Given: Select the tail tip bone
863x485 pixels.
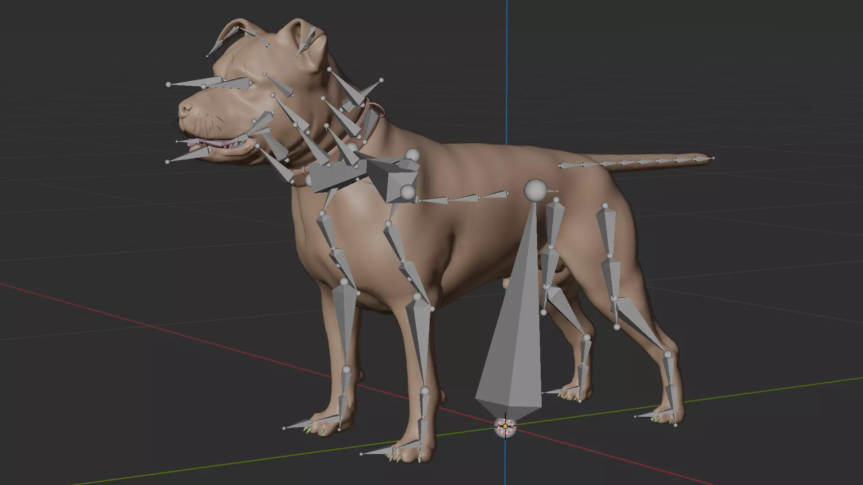Looking at the screenshot, I should click(x=703, y=159).
